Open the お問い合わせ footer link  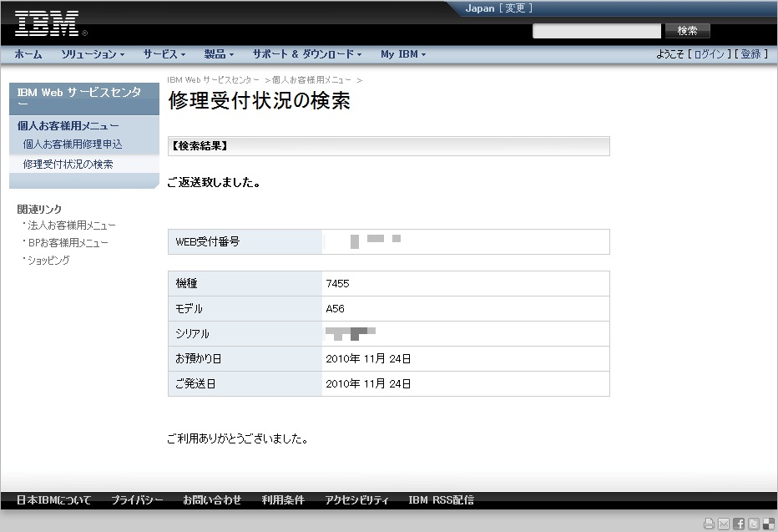click(212, 499)
